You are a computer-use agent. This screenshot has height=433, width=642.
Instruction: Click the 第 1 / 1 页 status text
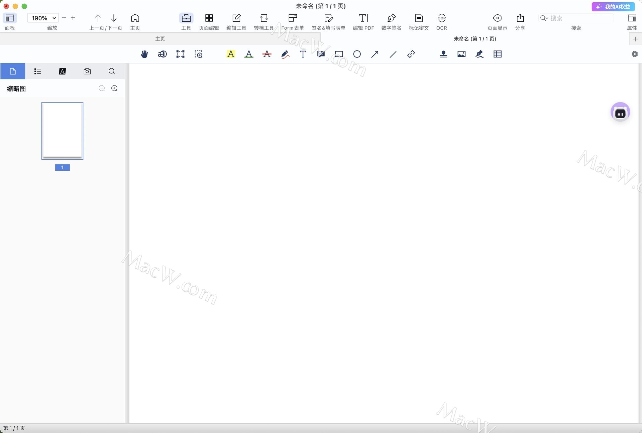[x=14, y=428]
